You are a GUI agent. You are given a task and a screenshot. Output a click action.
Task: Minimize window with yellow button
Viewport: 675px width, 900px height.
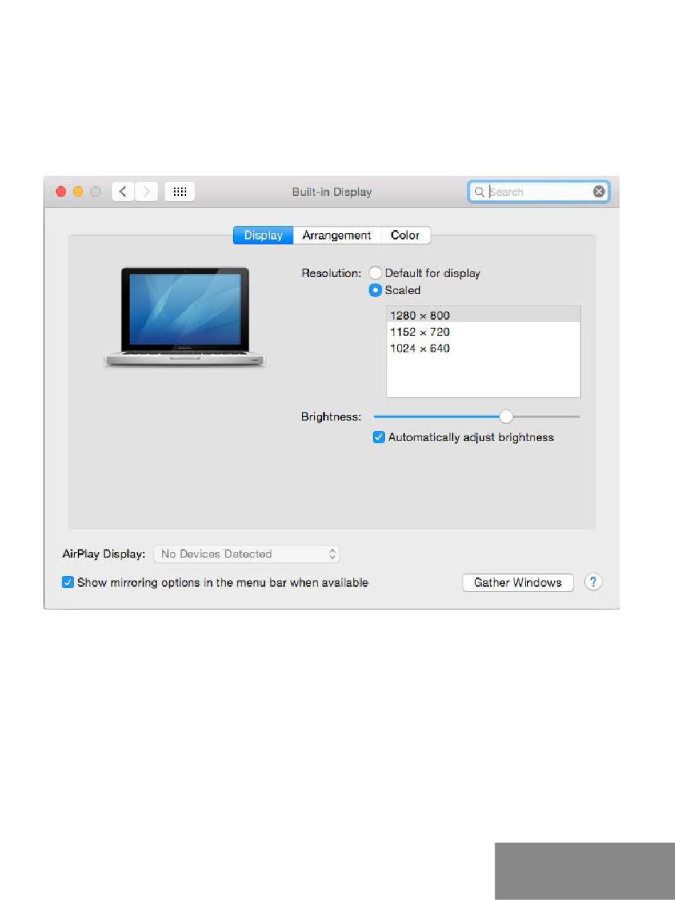click(x=78, y=192)
